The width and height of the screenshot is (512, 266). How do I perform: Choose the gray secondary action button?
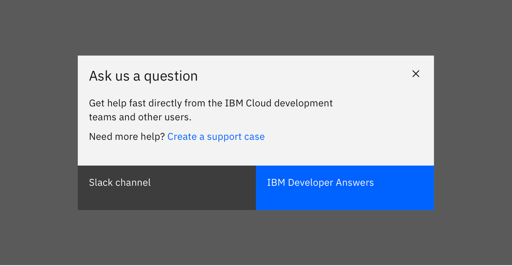pos(167,188)
